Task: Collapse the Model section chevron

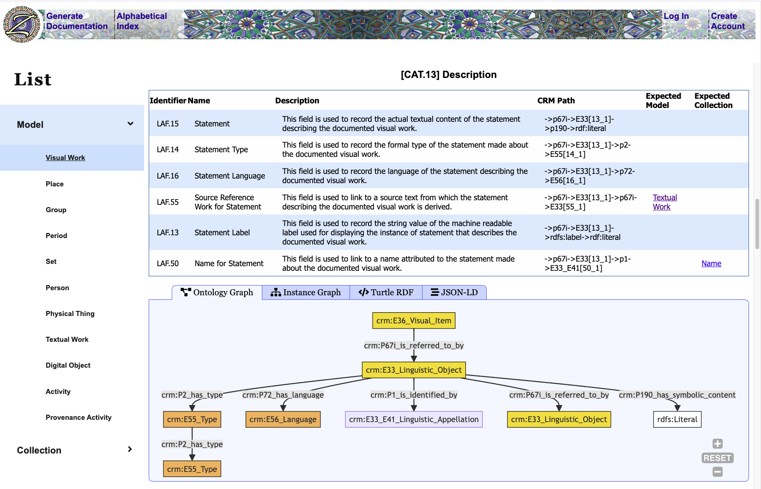Action: point(130,124)
